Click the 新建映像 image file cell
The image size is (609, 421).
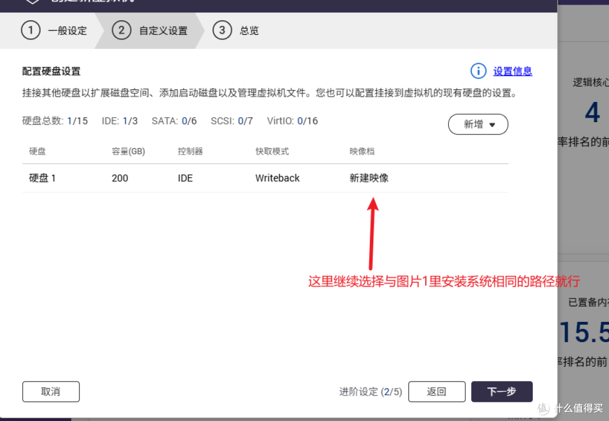[x=369, y=178]
